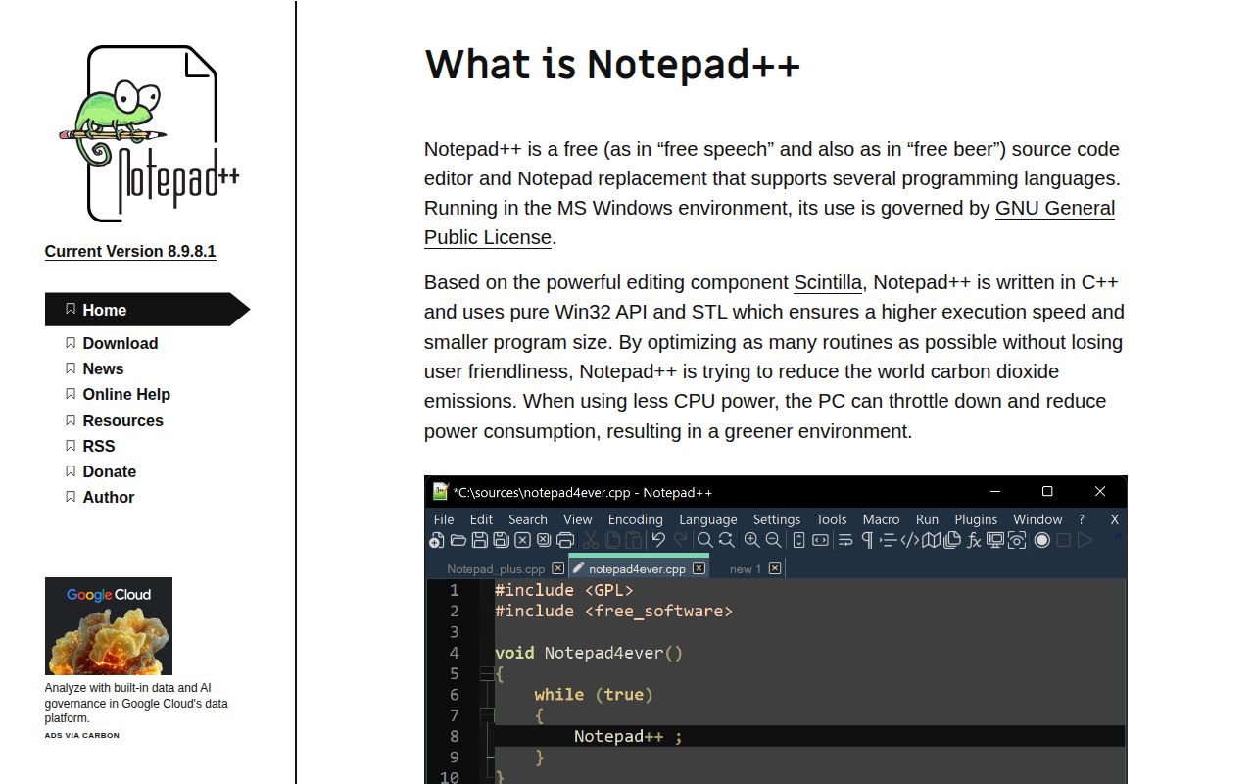Click the Open file folder icon
The width and height of the screenshot is (1254, 784).
tap(458, 540)
